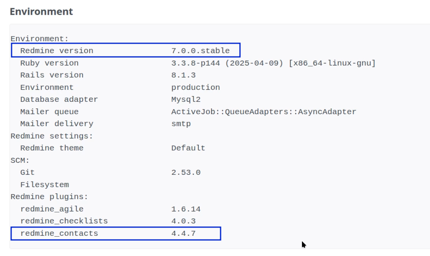Viewport: 430px width, 256px height.
Task: Click the 'Database adapter' label
Action: (x=59, y=100)
